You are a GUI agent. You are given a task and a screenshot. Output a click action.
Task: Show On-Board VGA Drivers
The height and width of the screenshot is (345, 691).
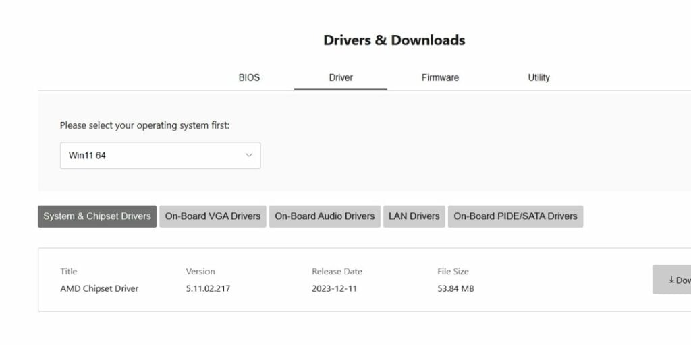point(213,216)
